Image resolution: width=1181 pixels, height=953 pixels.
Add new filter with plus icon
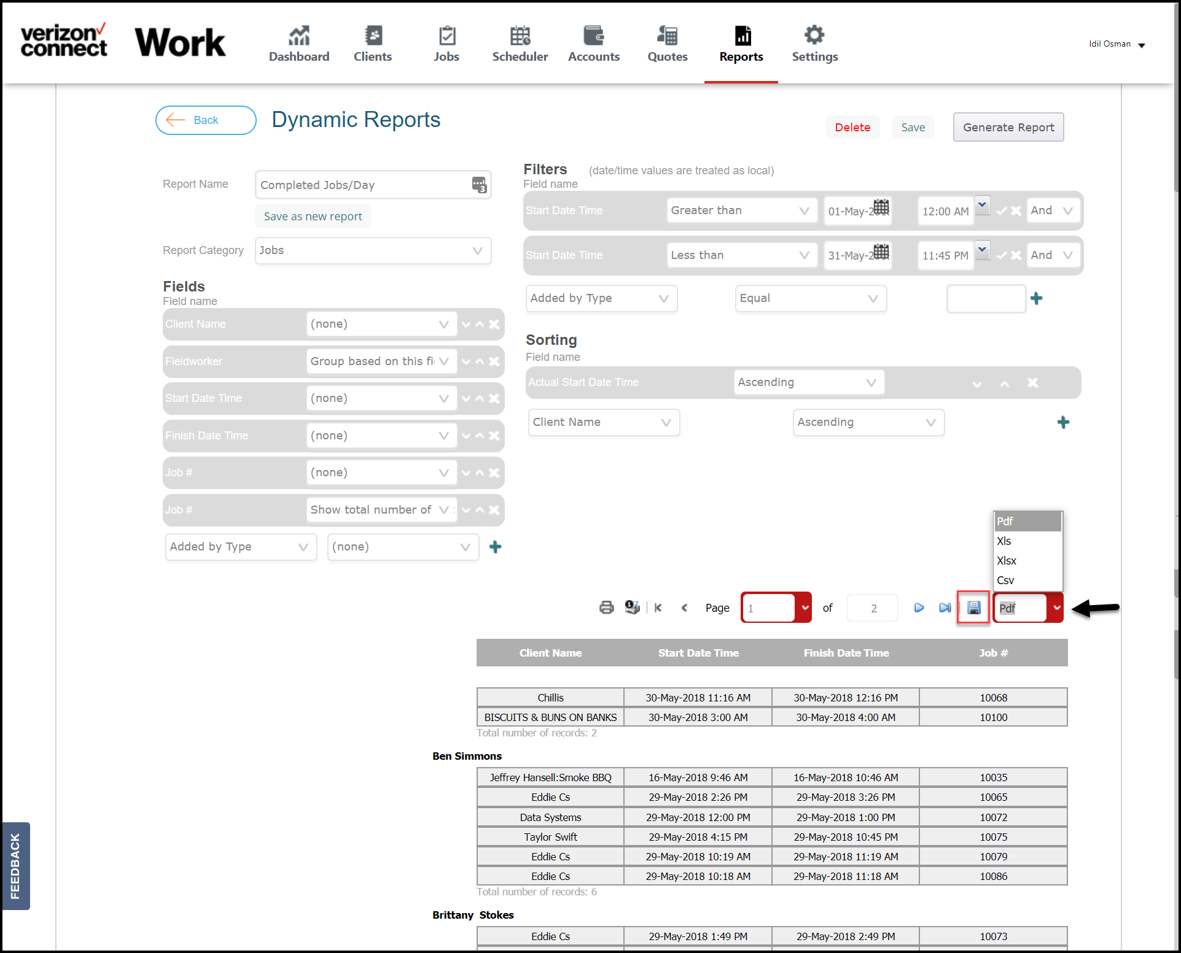point(1037,298)
